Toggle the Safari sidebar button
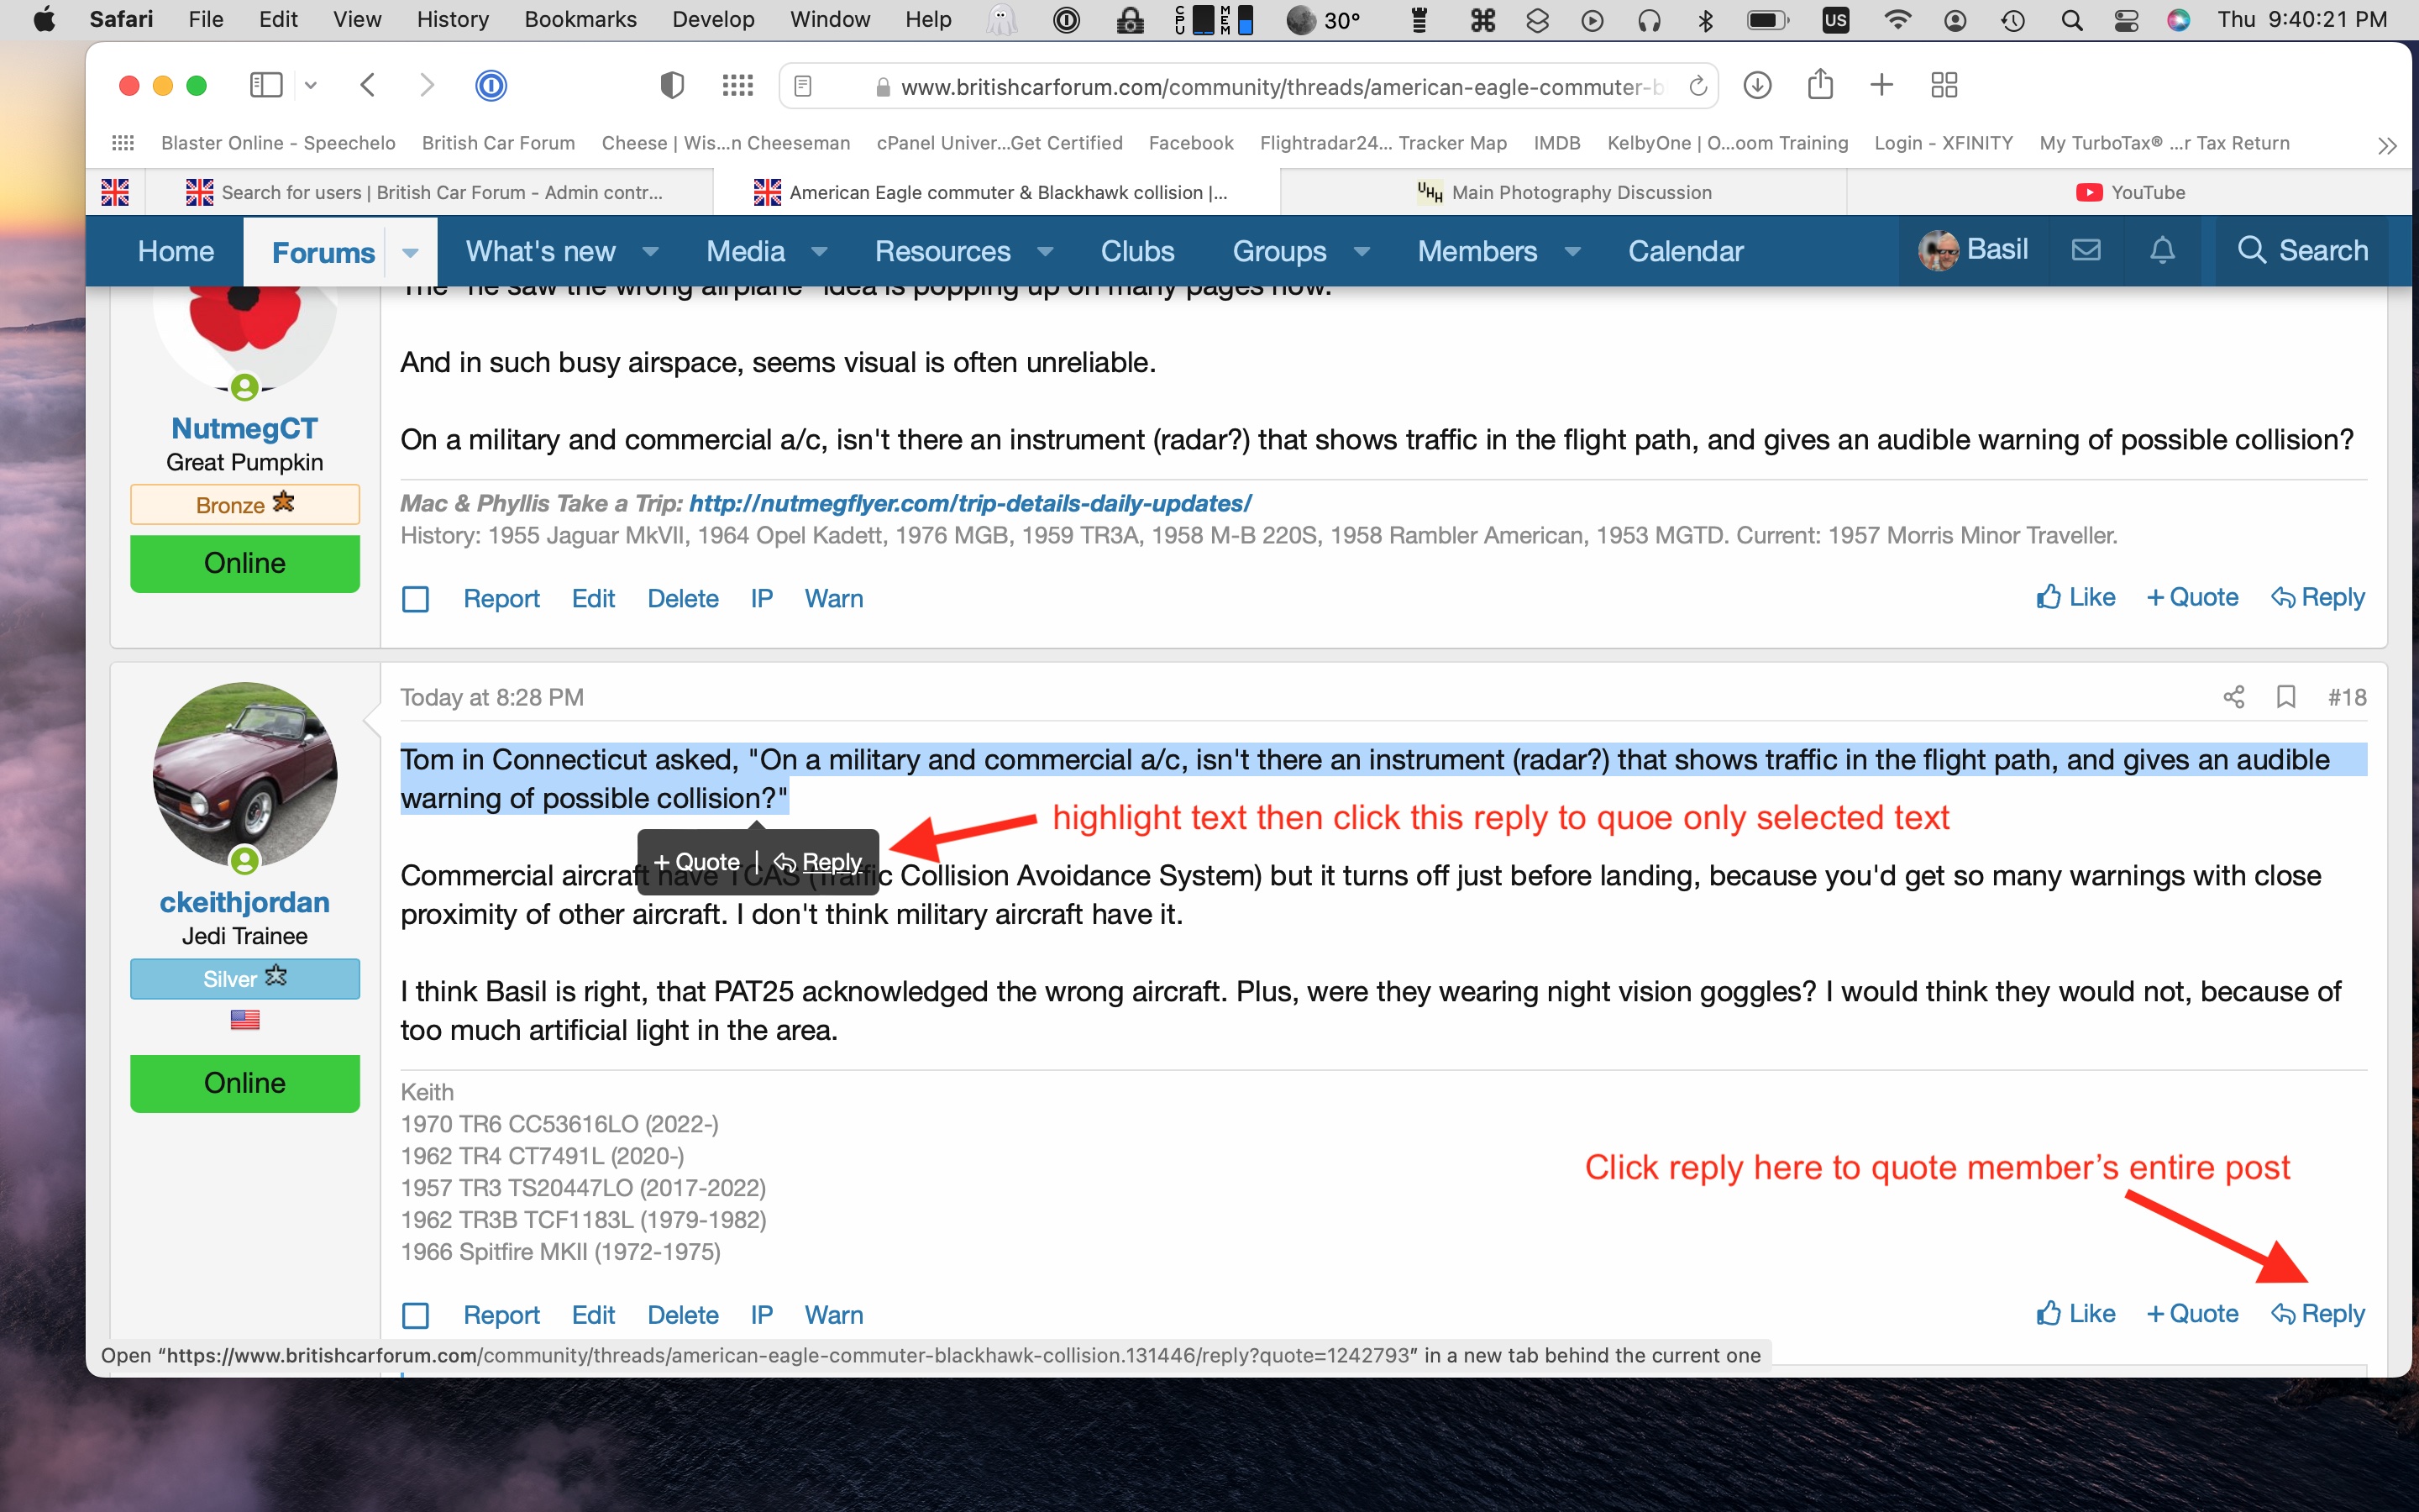The width and height of the screenshot is (2419, 1512). [266, 85]
